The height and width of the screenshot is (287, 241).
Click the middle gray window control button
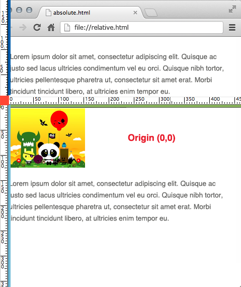tap(19, 10)
